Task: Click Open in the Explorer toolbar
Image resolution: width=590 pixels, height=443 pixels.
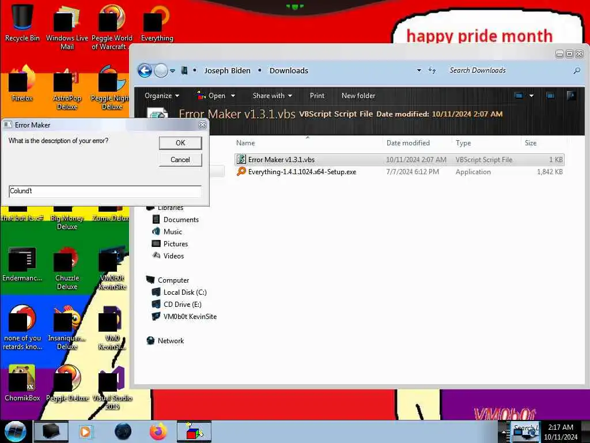Action: click(x=211, y=96)
